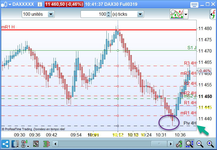Viewport: 217px width, 150px height.
Task: Click the black circle marker on Piv 4H line
Action: click(118, 126)
